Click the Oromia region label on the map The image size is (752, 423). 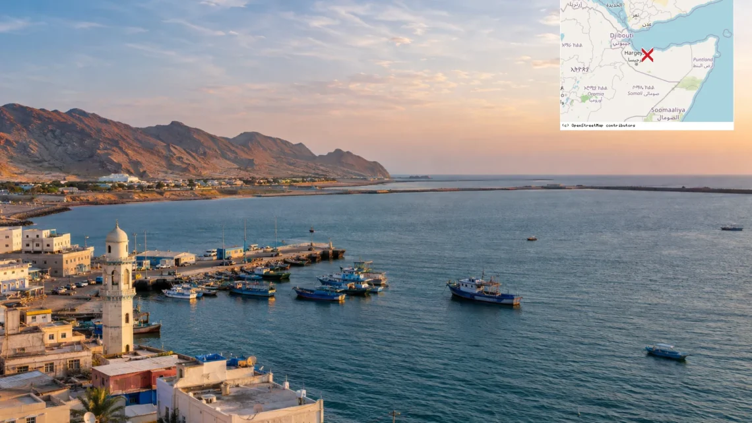click(596, 94)
